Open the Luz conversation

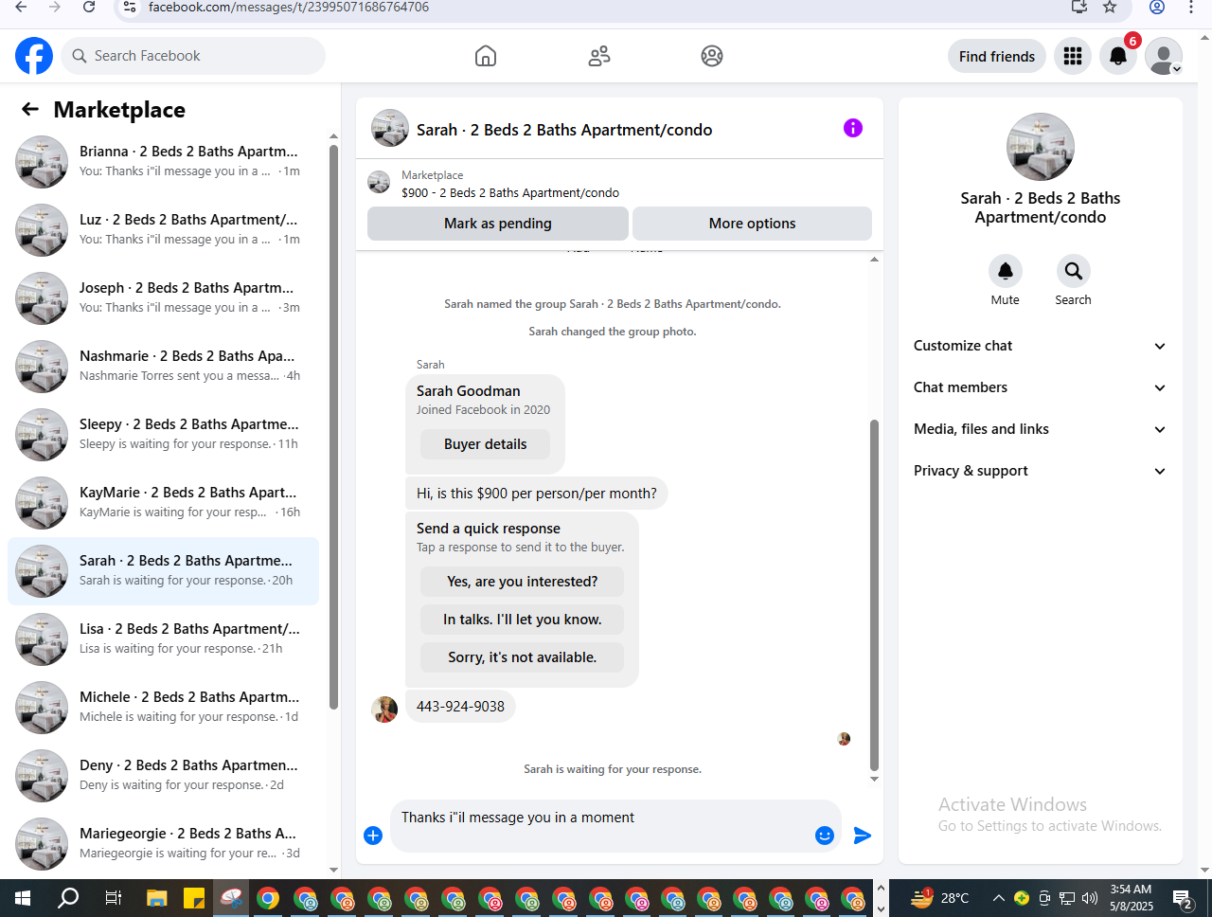(x=163, y=230)
